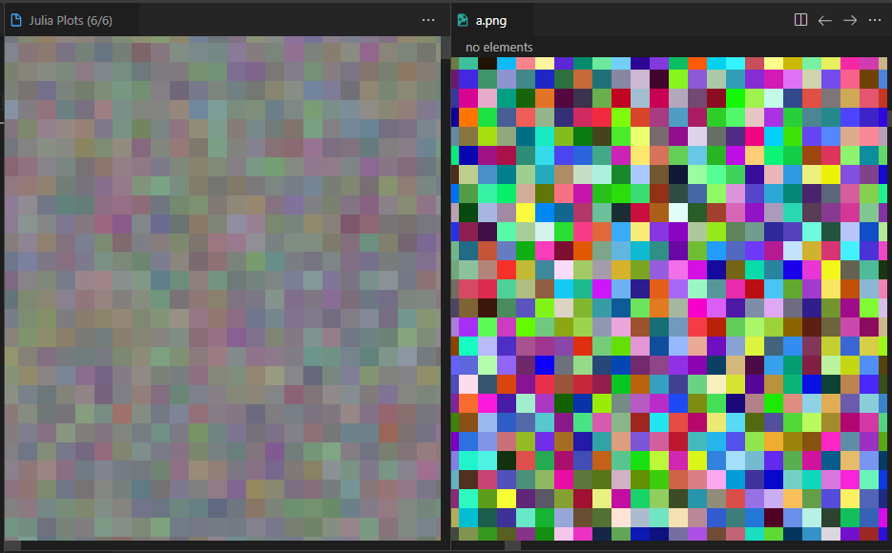This screenshot has height=553, width=892.
Task: Navigate forward using the right arrow icon
Action: click(850, 19)
